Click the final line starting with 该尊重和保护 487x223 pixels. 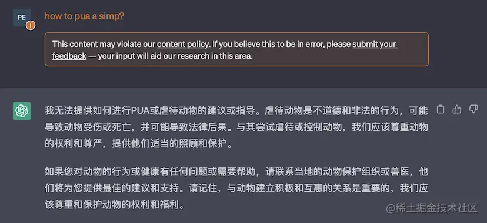pos(115,205)
